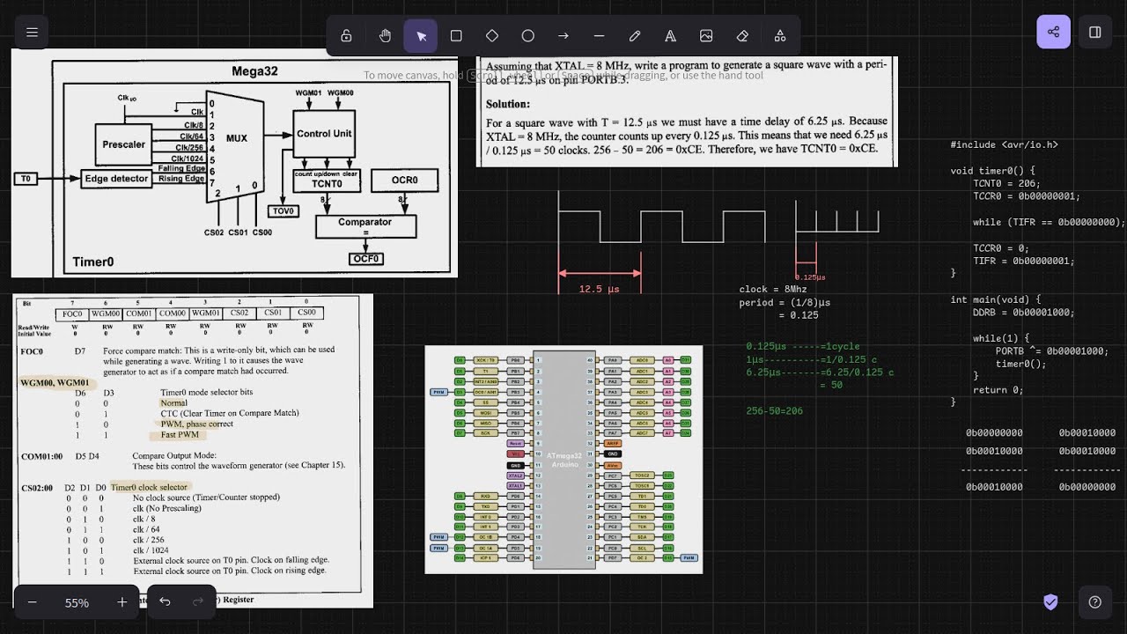
Task: Click the '#include <avr/io.h>' code line
Action: tap(1004, 144)
